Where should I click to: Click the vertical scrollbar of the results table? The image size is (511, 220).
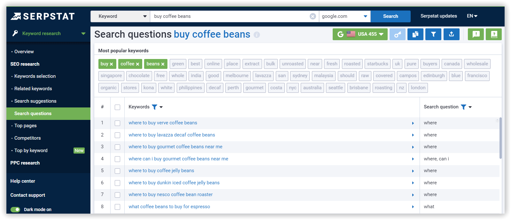[500, 138]
